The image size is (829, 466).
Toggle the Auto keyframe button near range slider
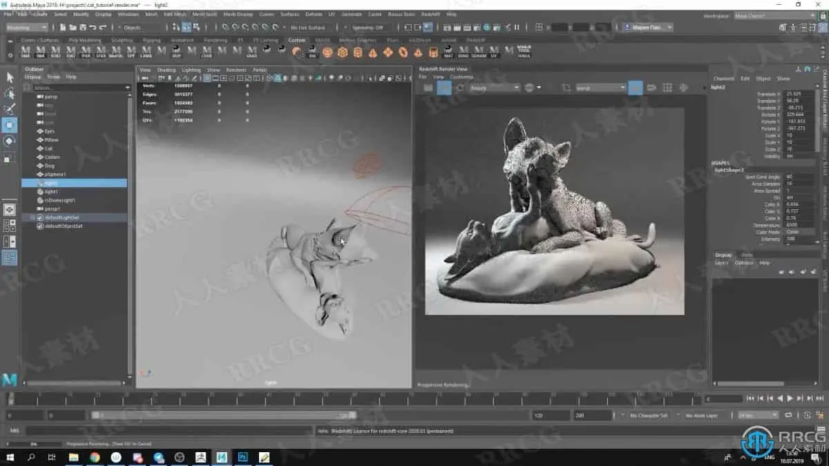tap(808, 416)
